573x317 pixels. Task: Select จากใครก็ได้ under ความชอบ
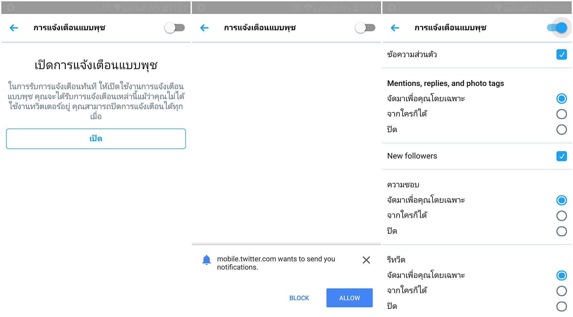point(561,216)
